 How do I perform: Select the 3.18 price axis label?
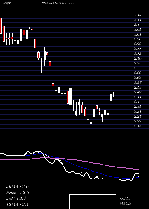click(138, 15)
